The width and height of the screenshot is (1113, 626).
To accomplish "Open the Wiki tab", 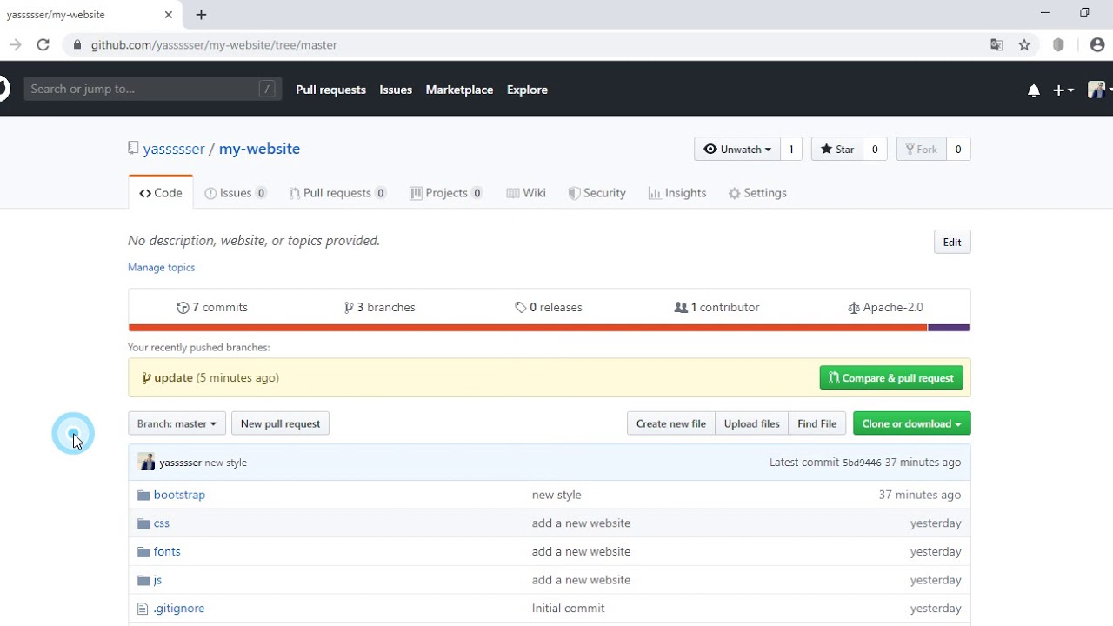I will tap(526, 193).
